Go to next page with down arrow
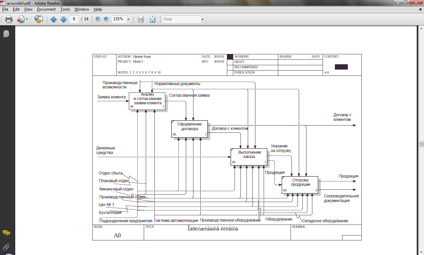Screen dimensions: 424x255 click(63, 19)
